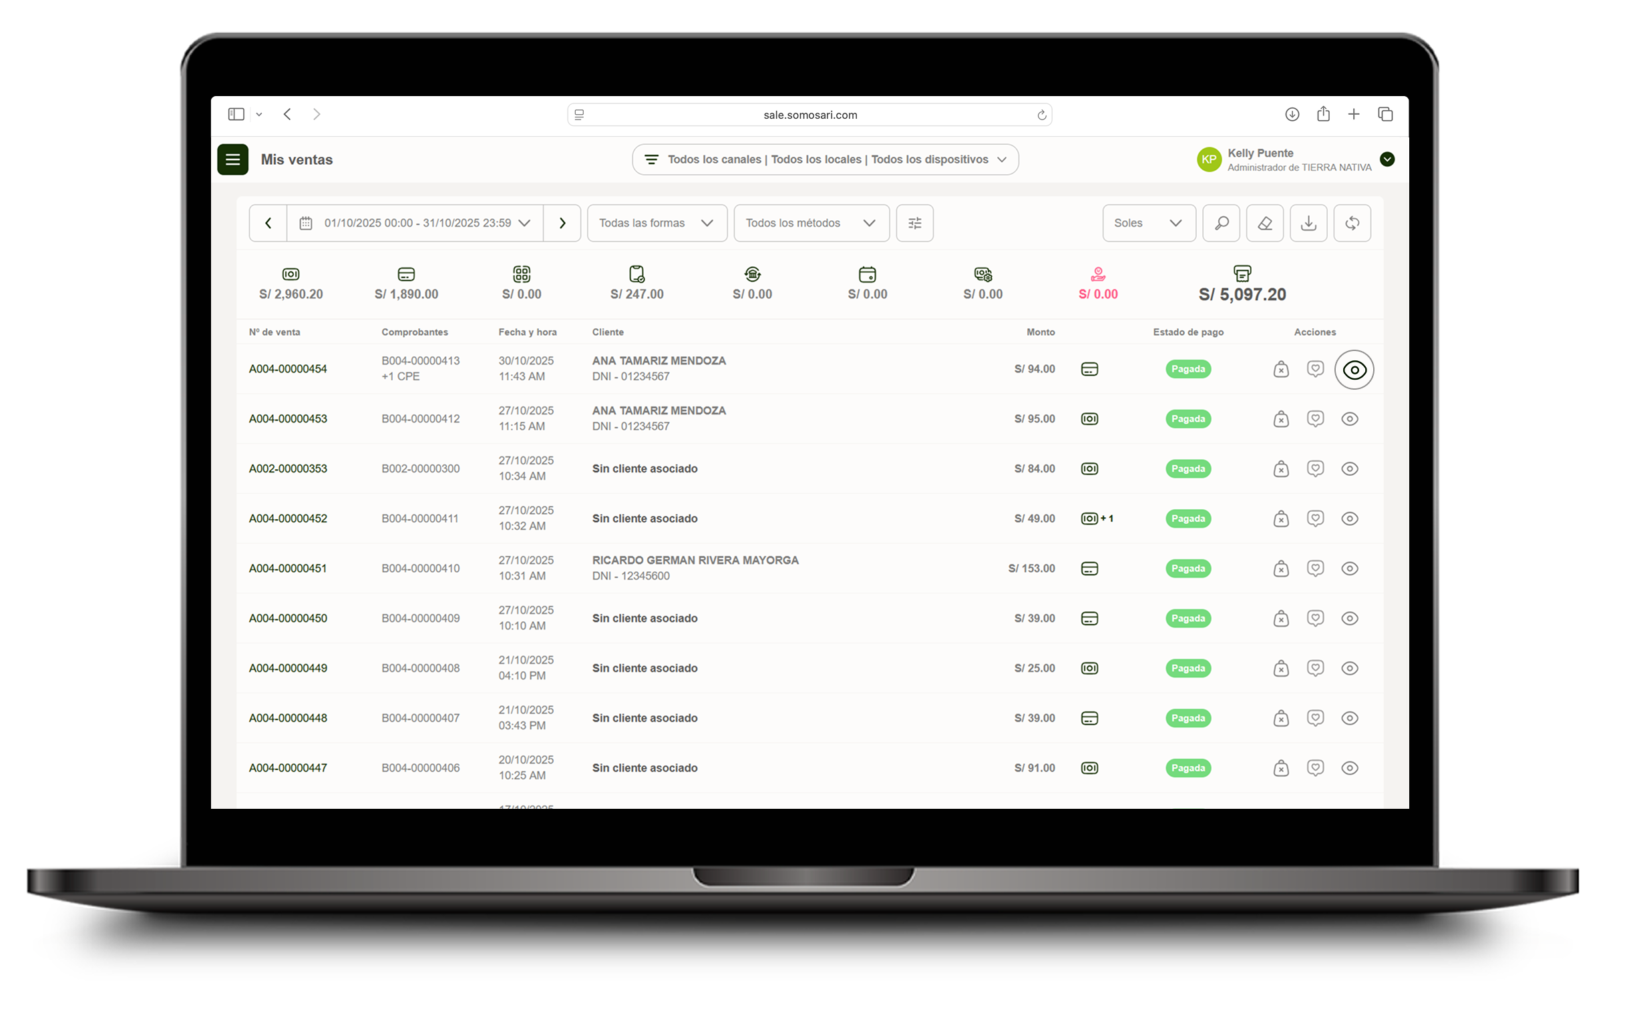Click cash payment icon in row A004-00000449

coord(1089,669)
